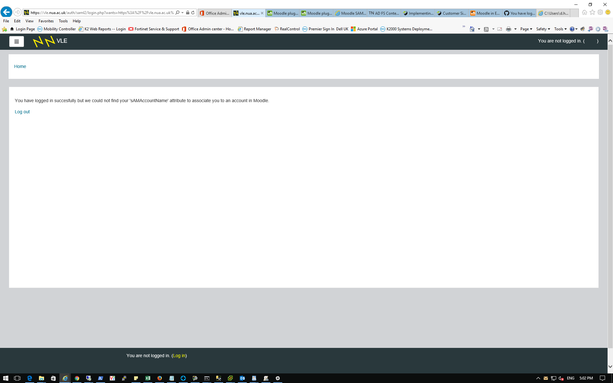This screenshot has height=383, width=613.
Task: Click the refresh icon in address bar
Action: click(x=193, y=13)
